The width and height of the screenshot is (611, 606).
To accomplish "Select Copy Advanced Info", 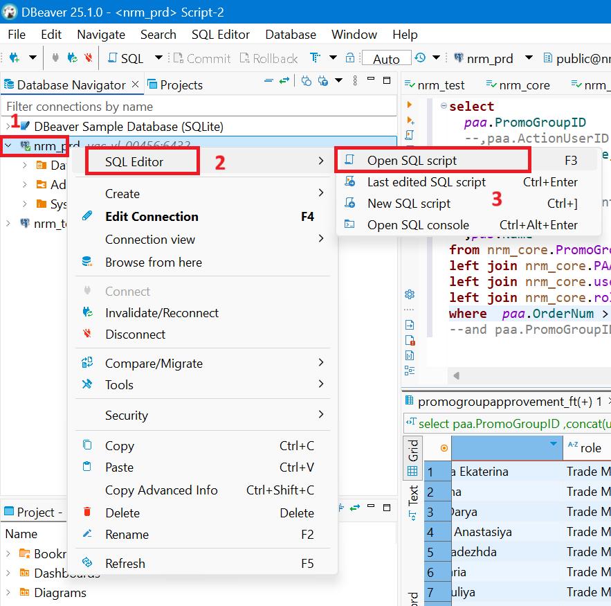I will pyautogui.click(x=202, y=490).
